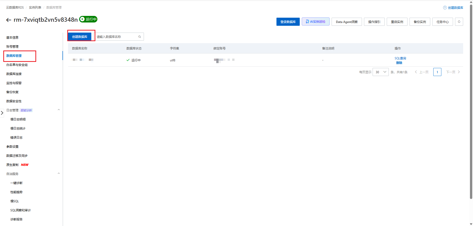The width and height of the screenshot is (473, 226).
Task: Click 删除 to delete the database
Action: tap(399, 63)
